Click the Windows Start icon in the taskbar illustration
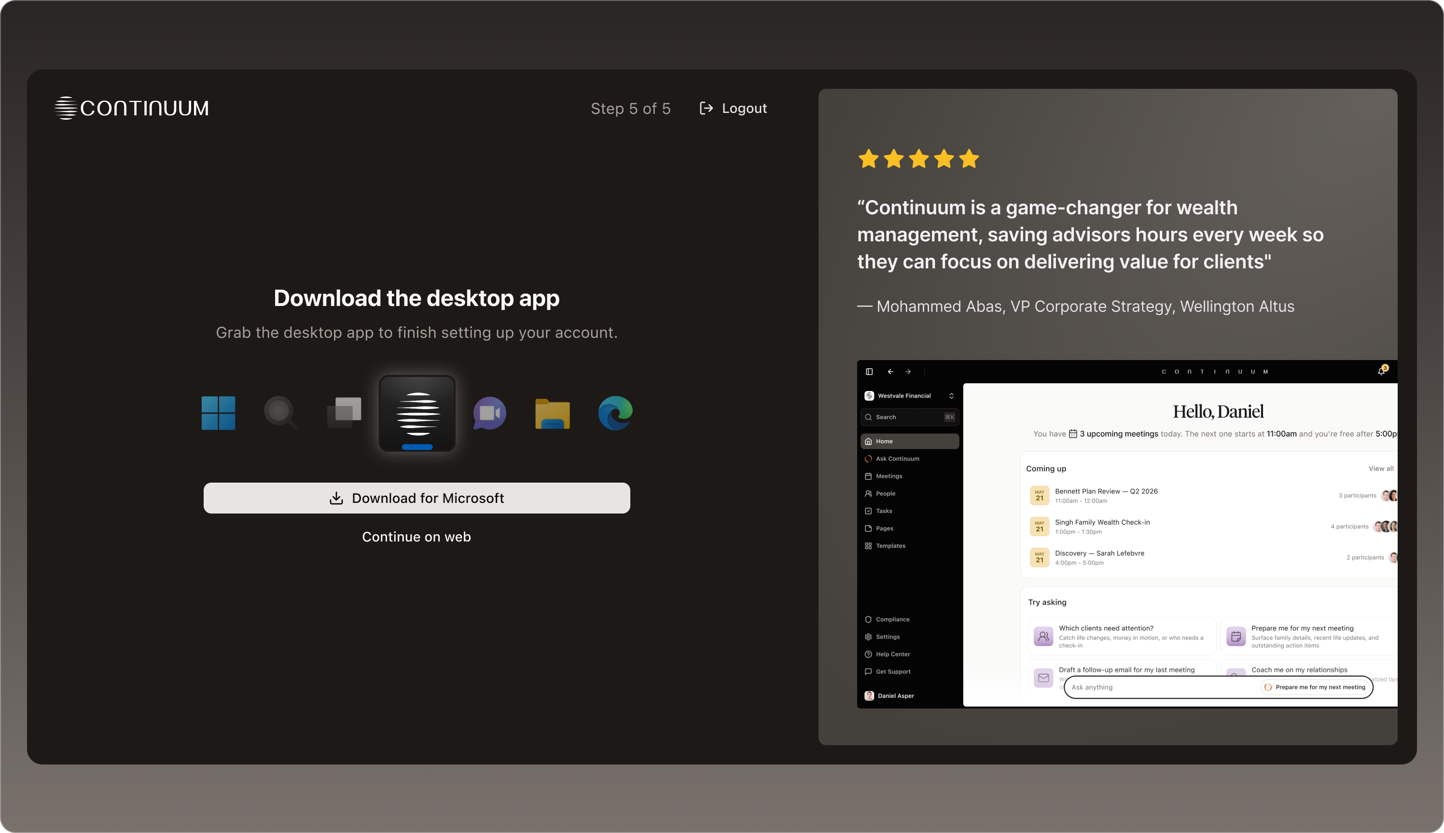This screenshot has width=1444, height=833. click(x=218, y=413)
